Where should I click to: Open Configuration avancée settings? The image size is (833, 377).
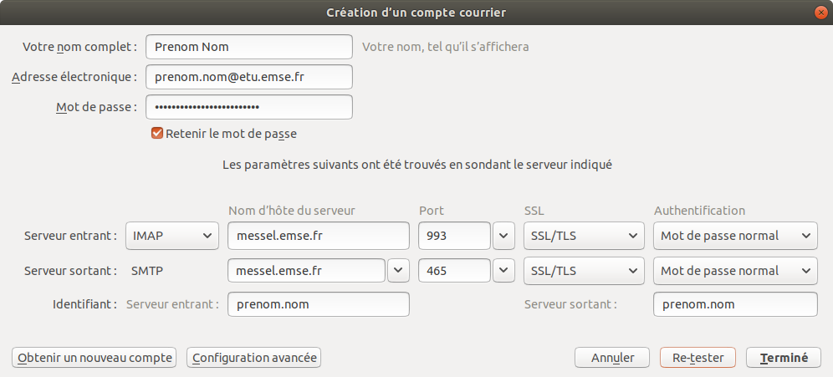click(254, 358)
